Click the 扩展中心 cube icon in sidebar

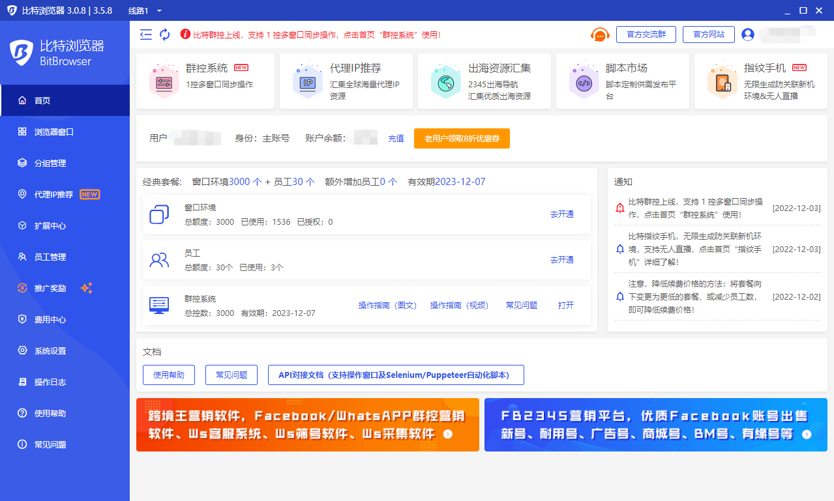pyautogui.click(x=22, y=225)
